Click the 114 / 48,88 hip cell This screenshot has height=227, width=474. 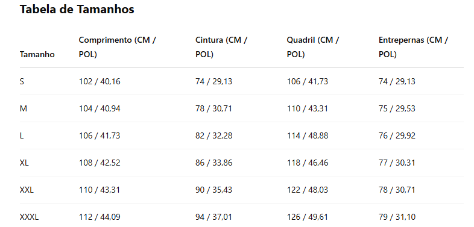[x=308, y=136]
